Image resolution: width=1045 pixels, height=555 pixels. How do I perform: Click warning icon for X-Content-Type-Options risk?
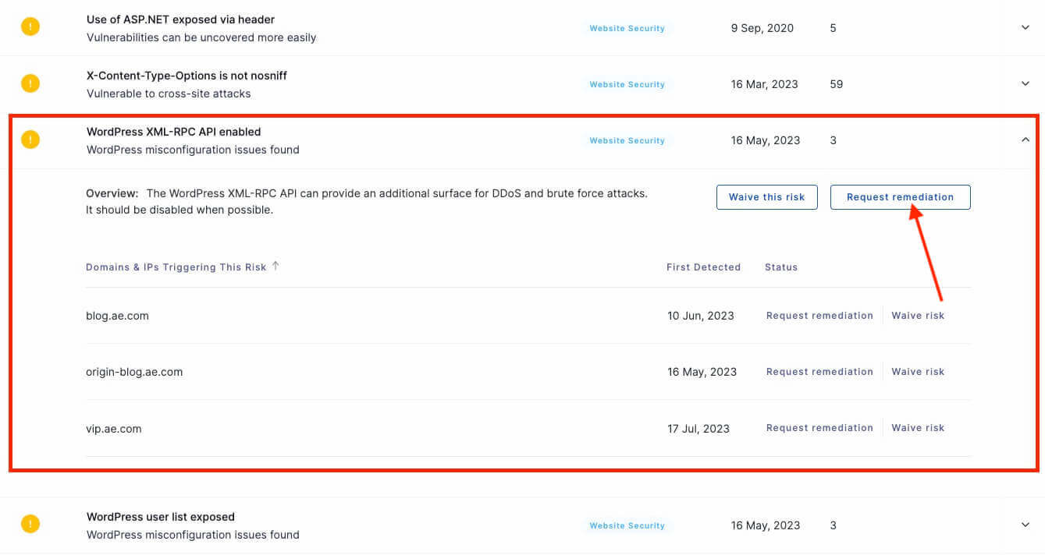[x=30, y=83]
